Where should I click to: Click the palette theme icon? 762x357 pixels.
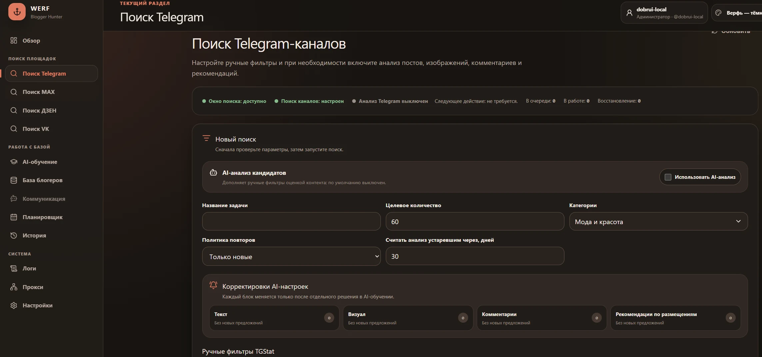[719, 13]
